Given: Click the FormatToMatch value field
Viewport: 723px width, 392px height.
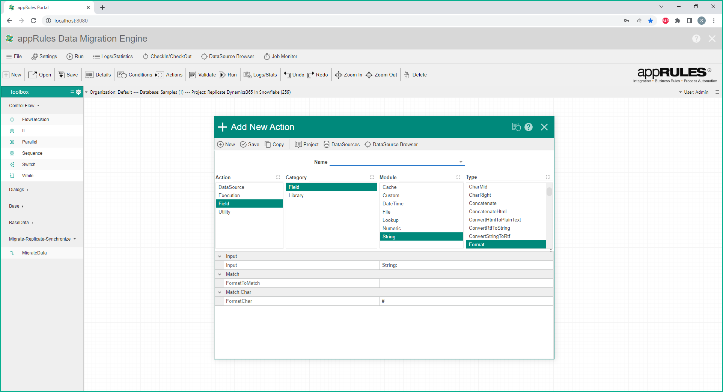Looking at the screenshot, I should (466, 283).
